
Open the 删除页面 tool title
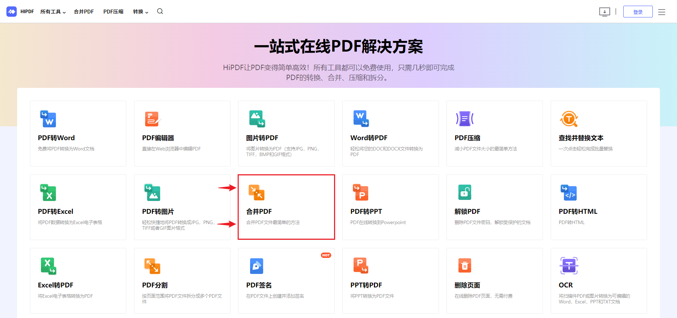click(x=467, y=285)
